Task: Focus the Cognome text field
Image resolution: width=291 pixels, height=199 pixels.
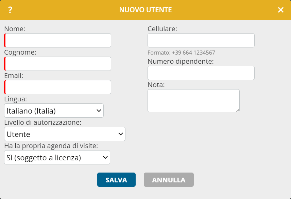Action: coord(57,64)
